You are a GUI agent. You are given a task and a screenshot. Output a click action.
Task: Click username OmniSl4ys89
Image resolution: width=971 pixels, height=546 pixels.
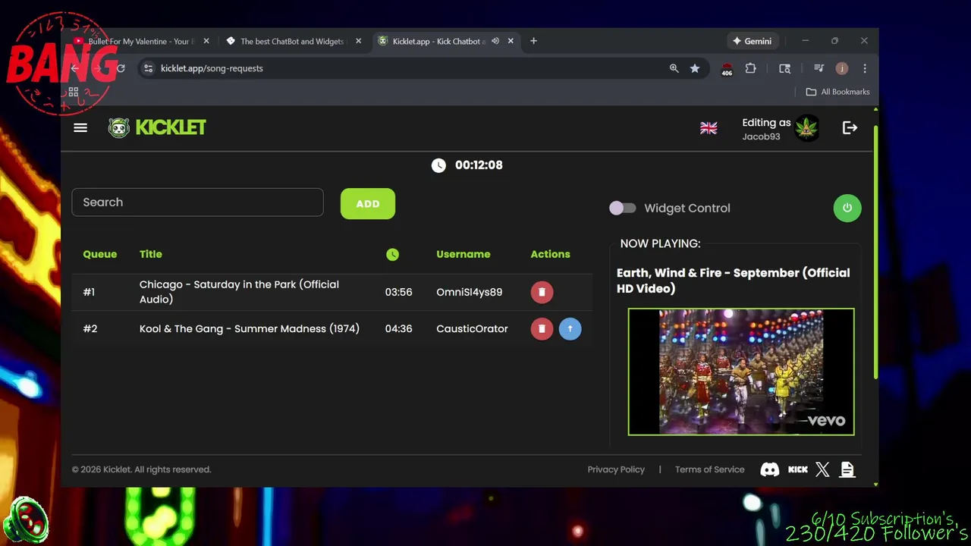[x=469, y=292]
